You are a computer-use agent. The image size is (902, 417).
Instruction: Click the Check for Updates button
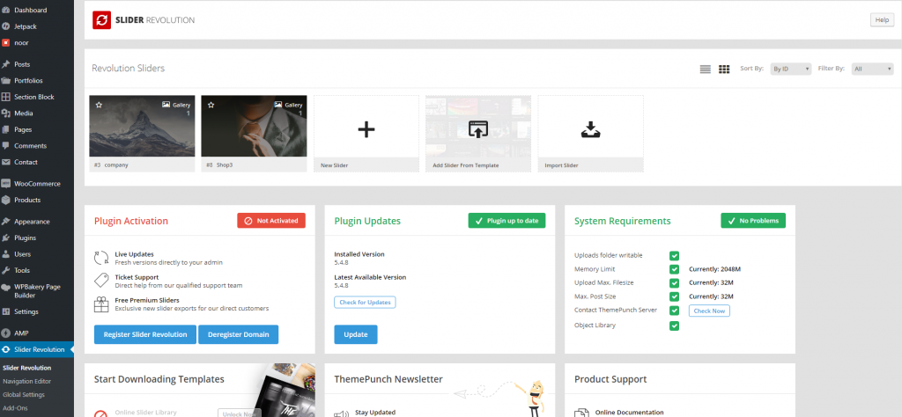click(x=365, y=302)
